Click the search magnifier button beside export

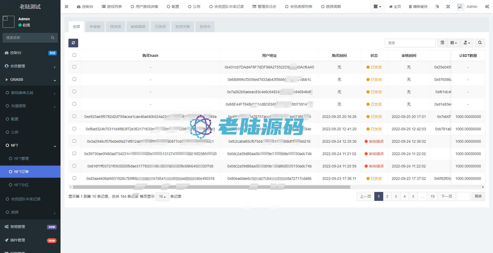480,43
